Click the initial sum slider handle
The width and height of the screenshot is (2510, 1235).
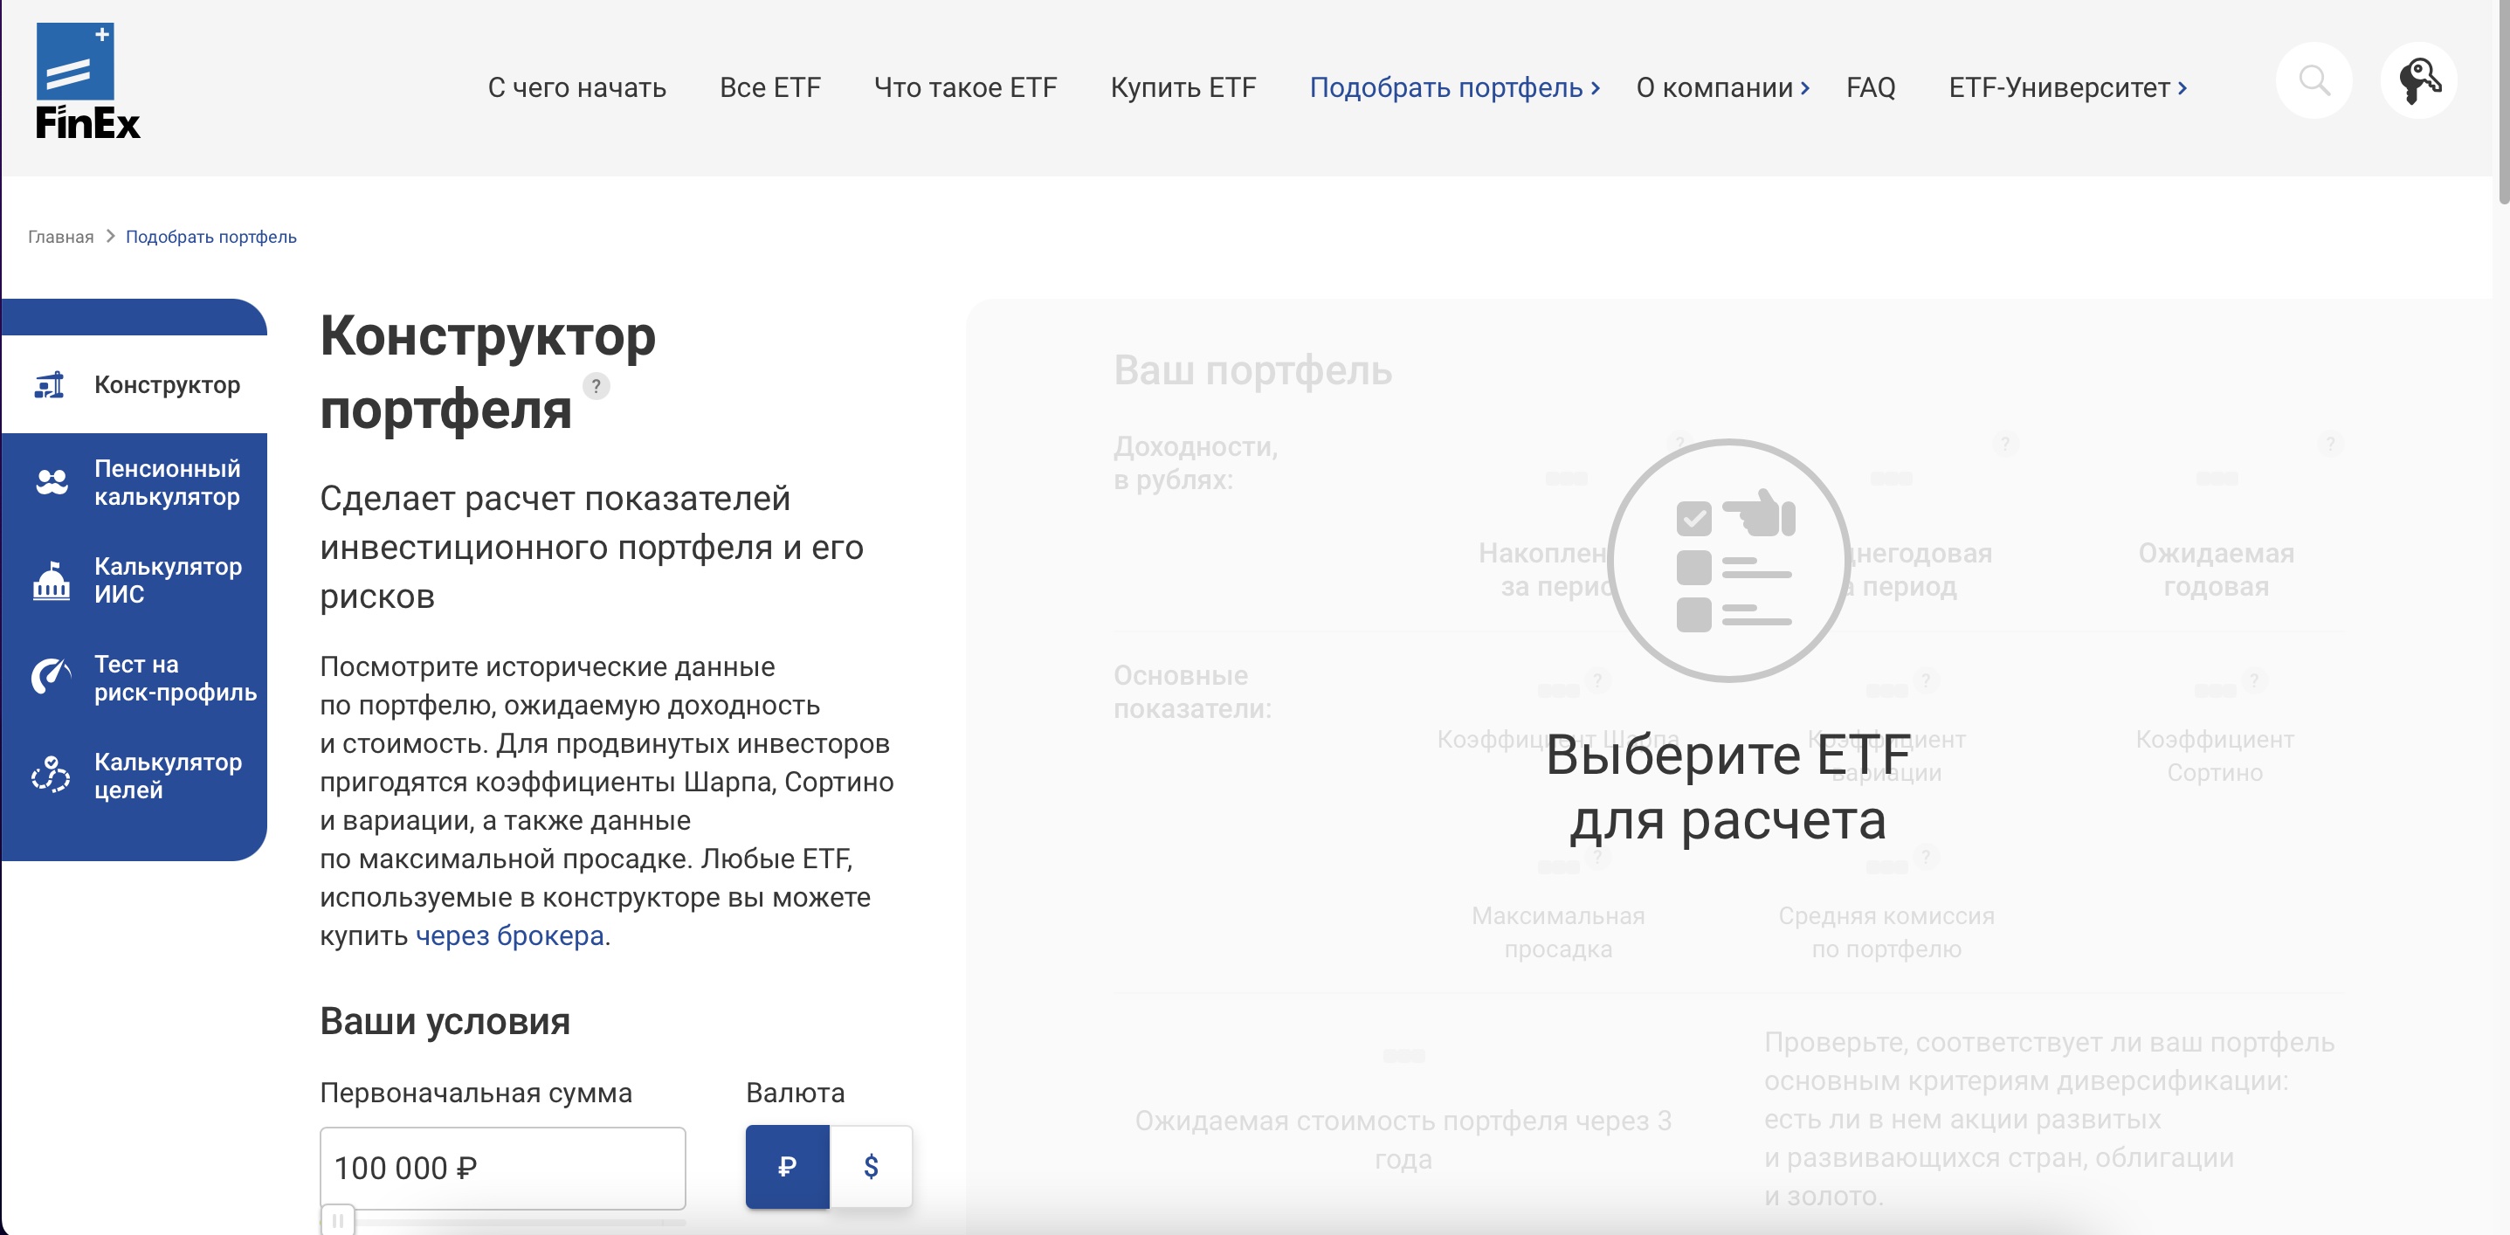pyautogui.click(x=337, y=1220)
